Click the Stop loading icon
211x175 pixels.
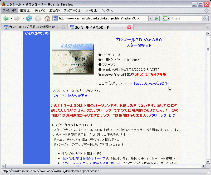(38, 18)
